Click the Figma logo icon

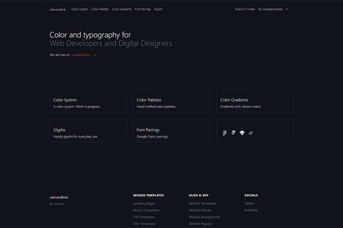coord(225,133)
